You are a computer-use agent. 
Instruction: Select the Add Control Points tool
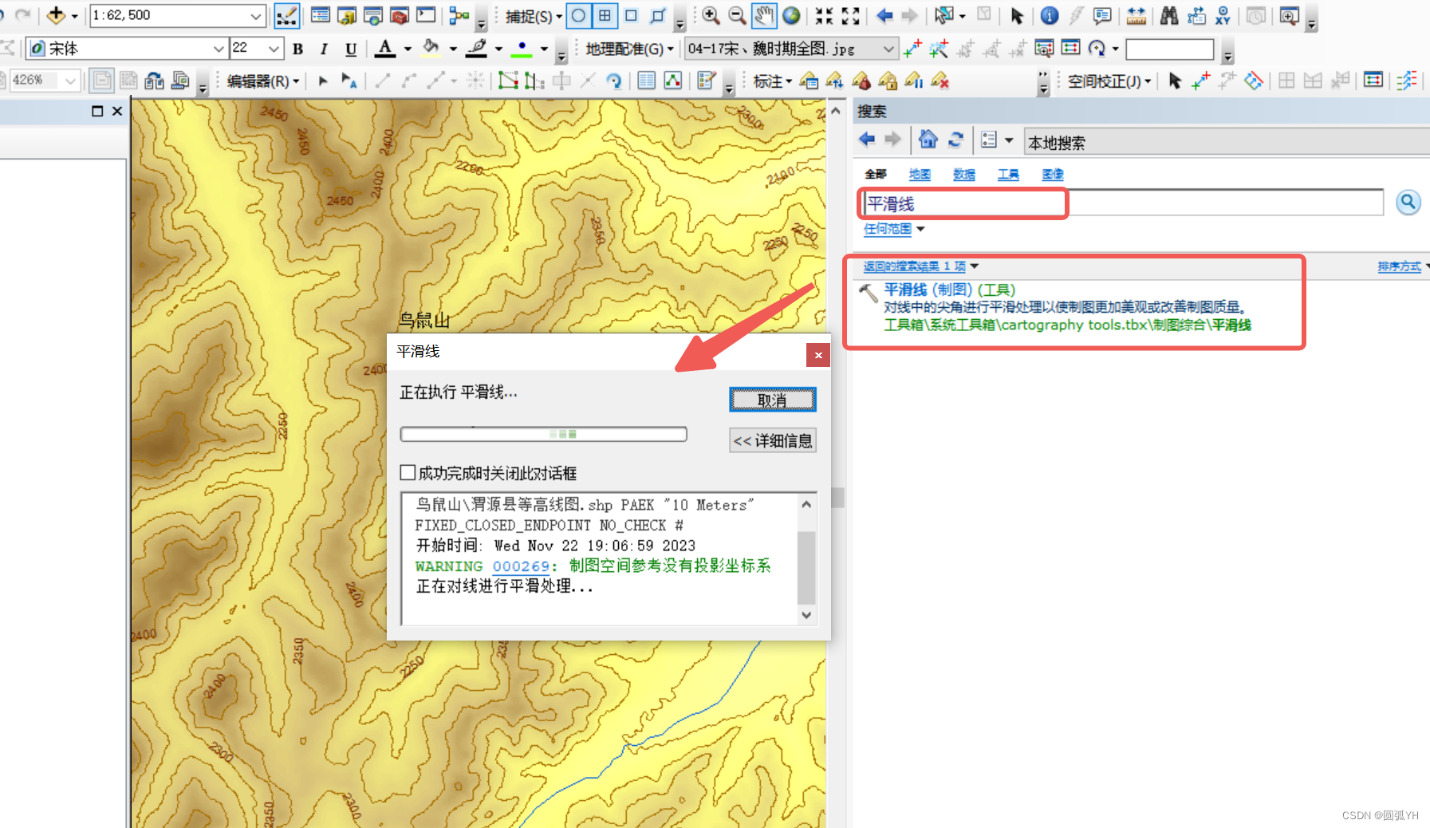[x=912, y=49]
